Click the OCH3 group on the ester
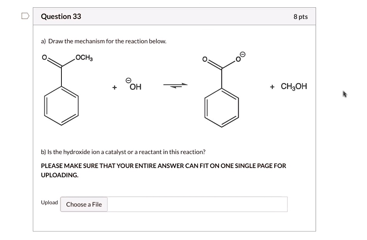367x240 pixels. tap(84, 58)
